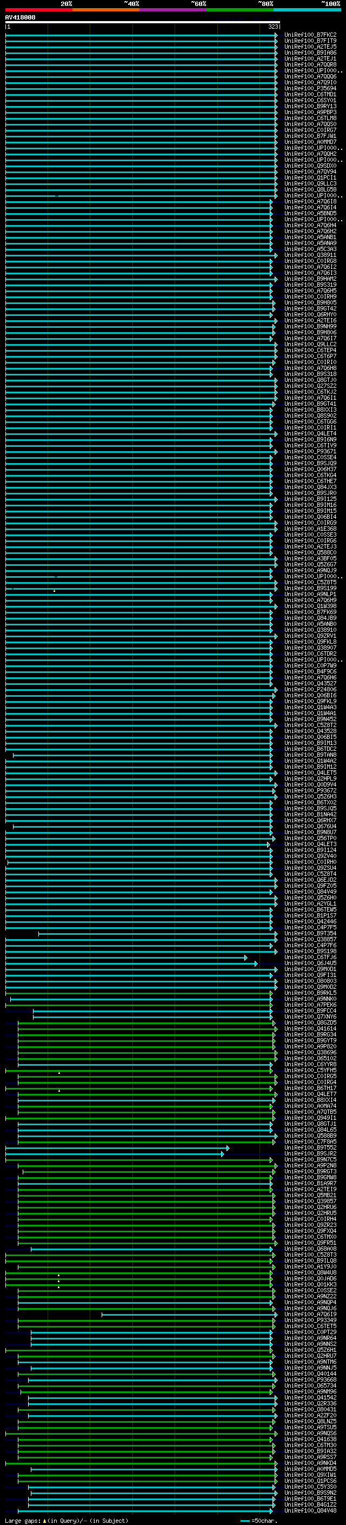Select hit label UniRef100_C6SY01
This screenshot has width=346, height=1525.
(310, 100)
